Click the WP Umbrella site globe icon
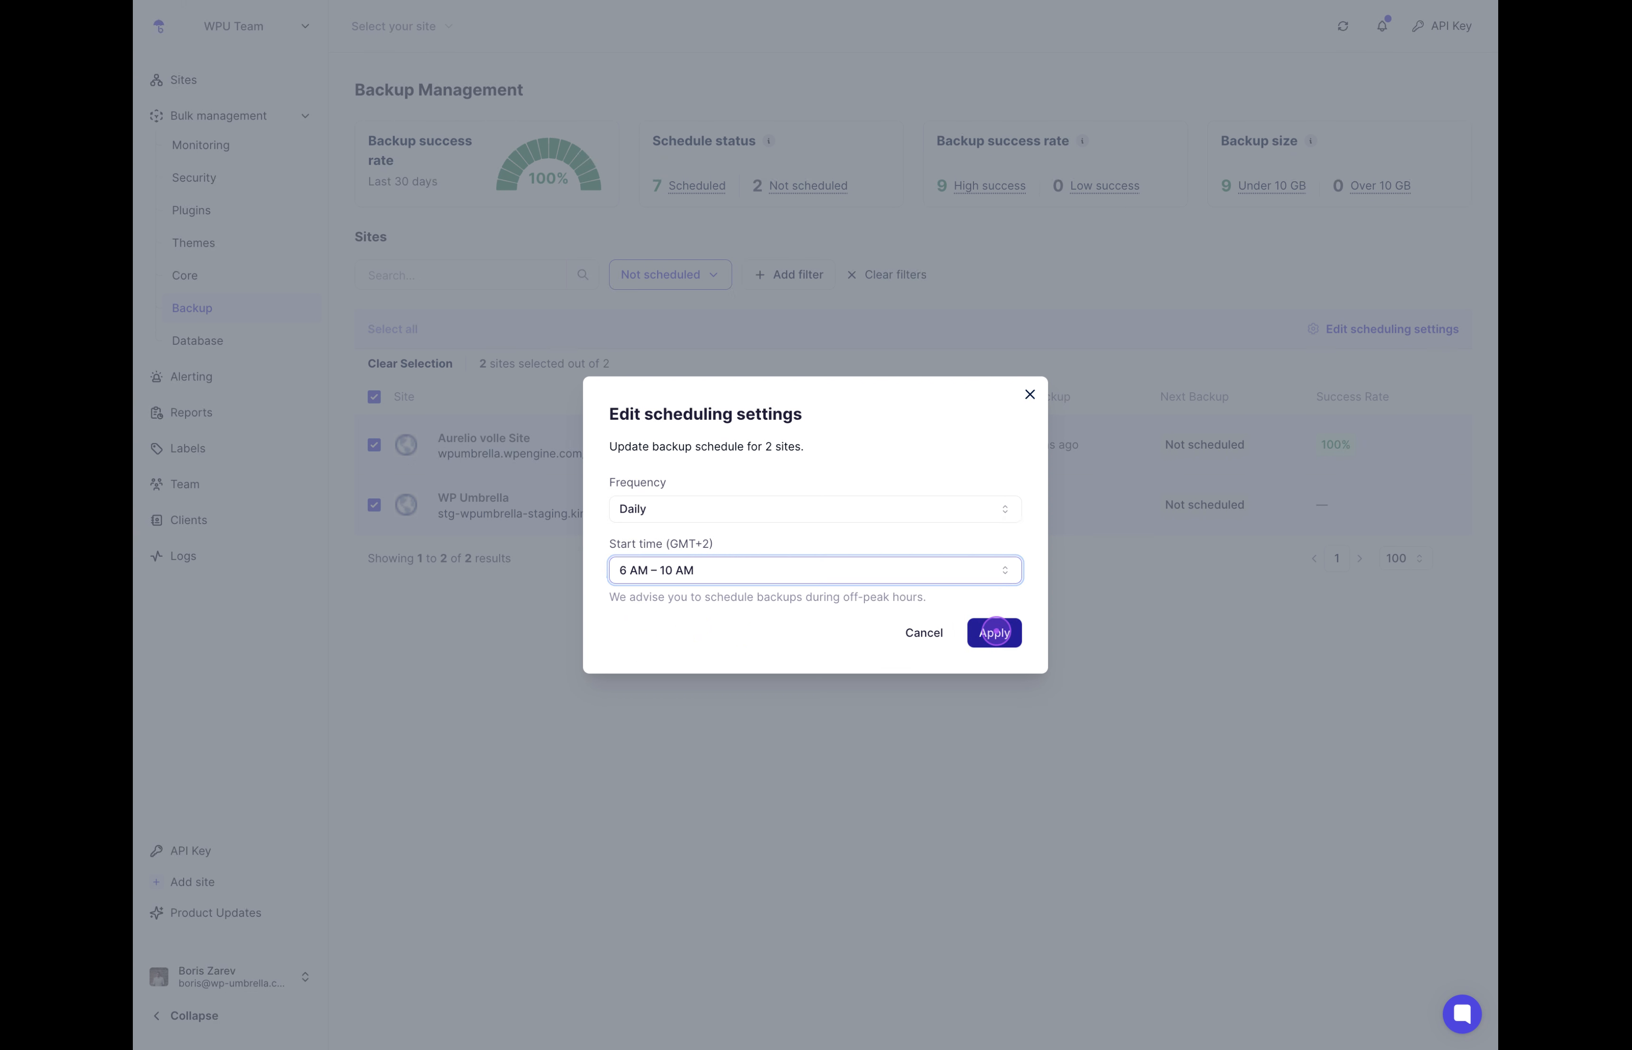This screenshot has height=1050, width=1632. pyautogui.click(x=406, y=505)
